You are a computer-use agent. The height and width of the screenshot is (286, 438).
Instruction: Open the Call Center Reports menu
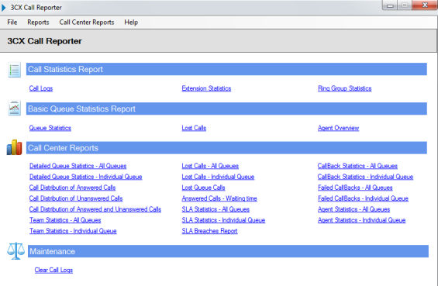pyautogui.click(x=87, y=22)
